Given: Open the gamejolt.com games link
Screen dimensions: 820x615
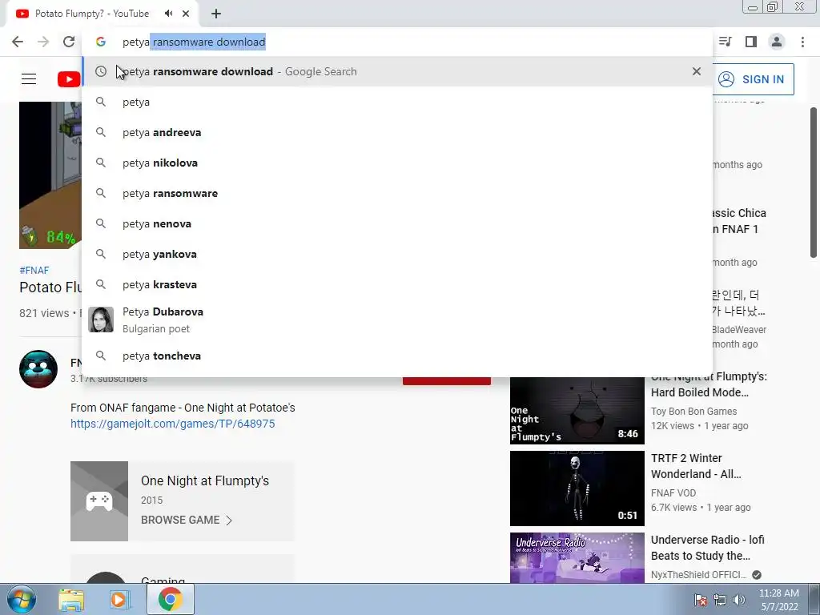Looking at the screenshot, I should click(x=173, y=424).
